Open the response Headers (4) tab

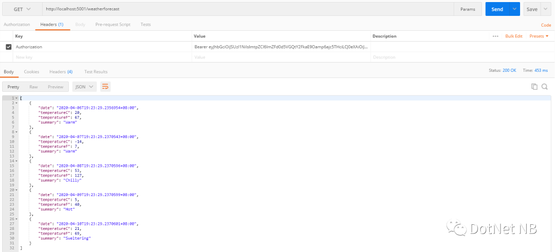[x=61, y=72]
